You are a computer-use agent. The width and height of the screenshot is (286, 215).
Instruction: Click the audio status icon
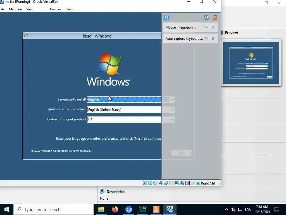click(155, 183)
